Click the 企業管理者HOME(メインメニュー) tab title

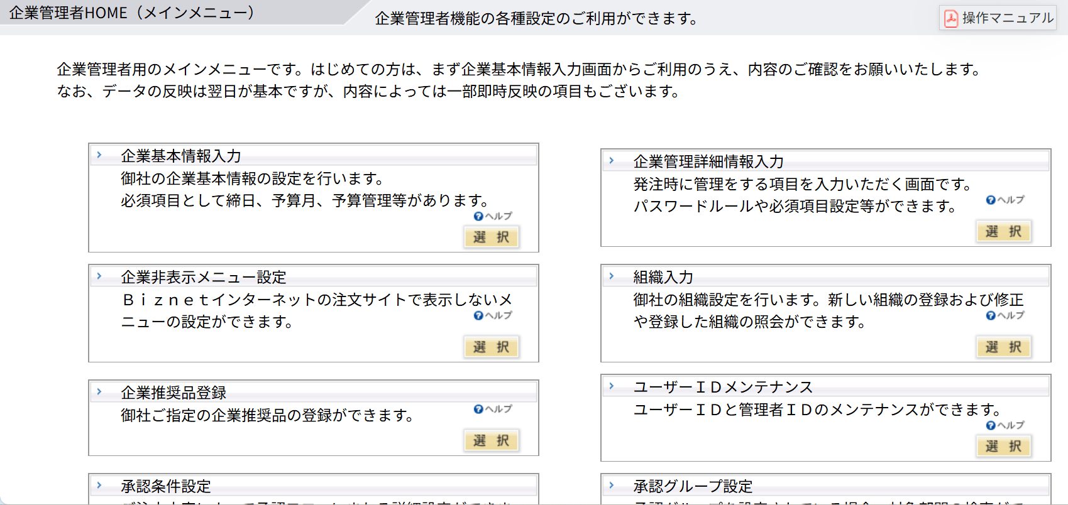[132, 13]
